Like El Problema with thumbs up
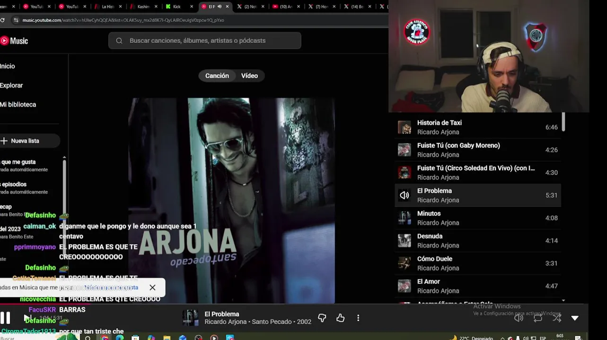The height and width of the screenshot is (340, 607). point(340,318)
